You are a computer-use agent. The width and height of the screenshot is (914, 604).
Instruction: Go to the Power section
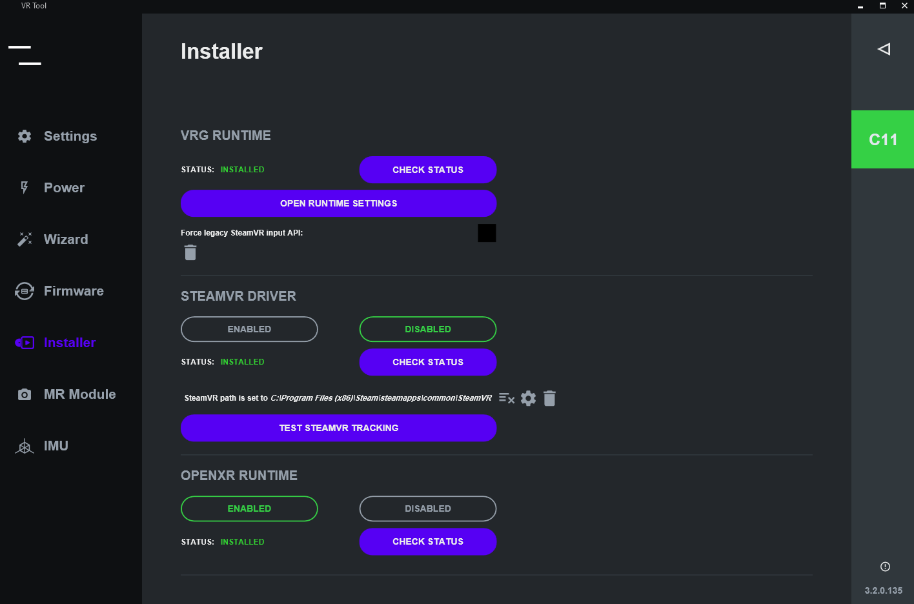pos(64,188)
